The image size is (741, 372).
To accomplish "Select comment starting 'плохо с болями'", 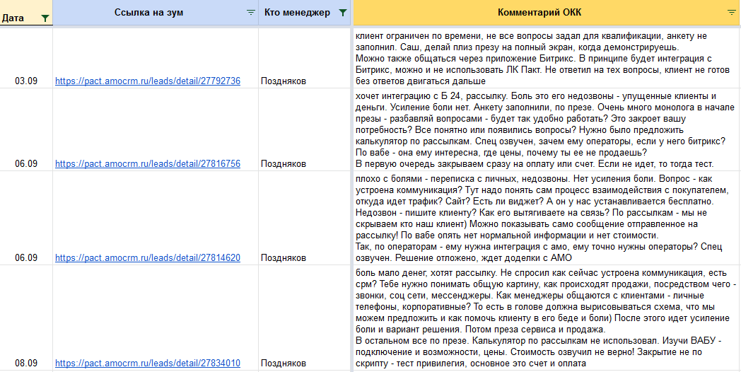I will pos(547,218).
